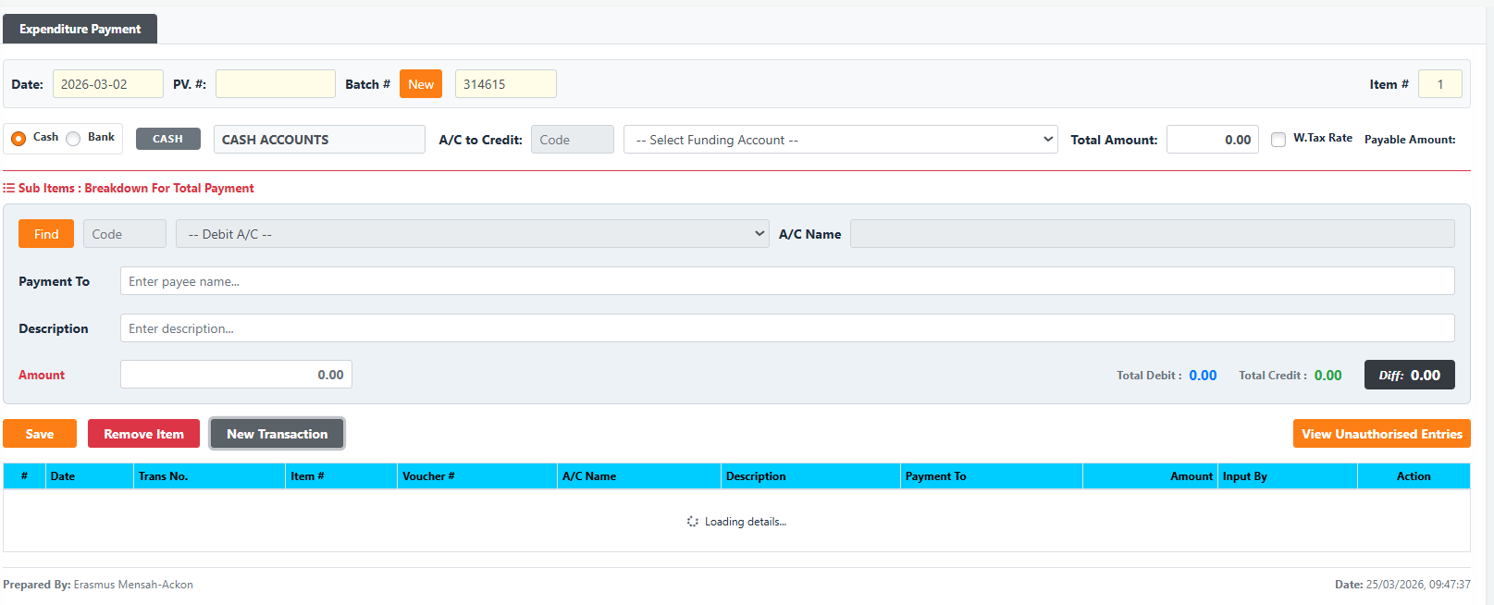Select the Cash radio button

click(19, 139)
